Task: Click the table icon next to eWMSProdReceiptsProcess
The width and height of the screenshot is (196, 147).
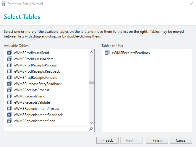Action: tap(9, 65)
